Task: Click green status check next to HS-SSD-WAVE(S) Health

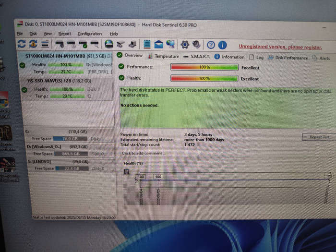Action: (x=24, y=90)
